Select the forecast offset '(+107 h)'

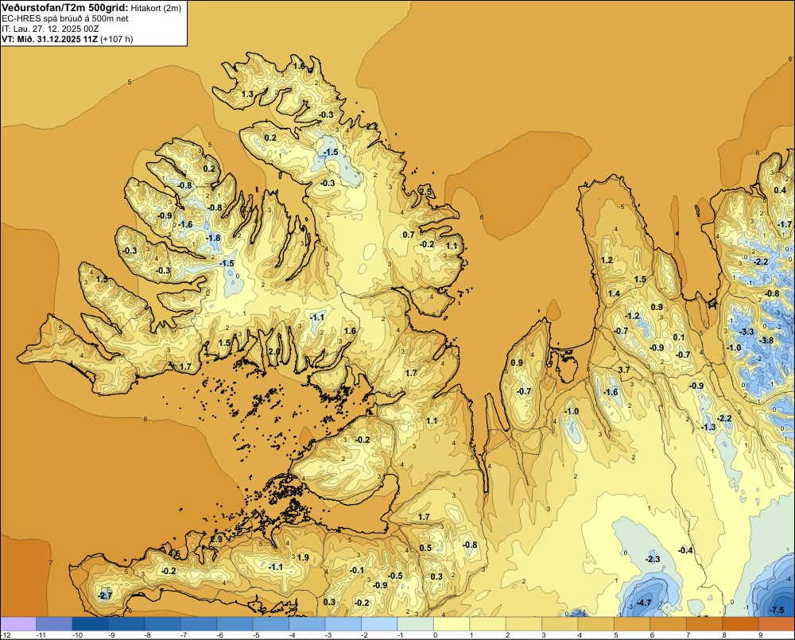117,39
